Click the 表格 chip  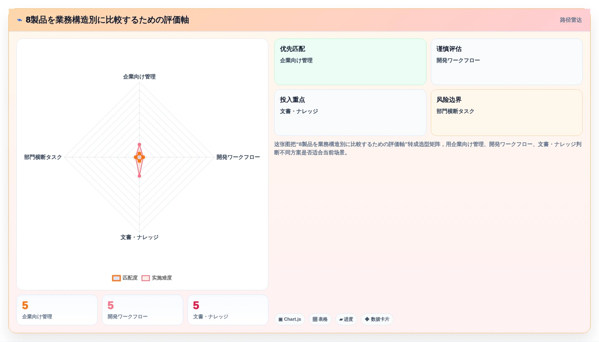320,319
